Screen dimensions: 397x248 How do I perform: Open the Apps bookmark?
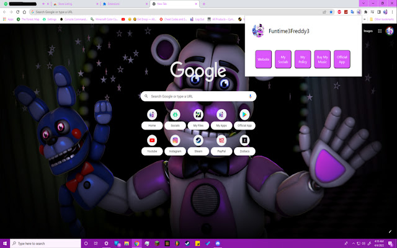point(8,19)
